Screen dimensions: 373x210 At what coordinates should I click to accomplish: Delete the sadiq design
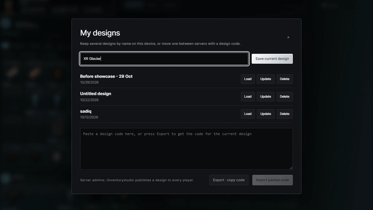point(284,114)
